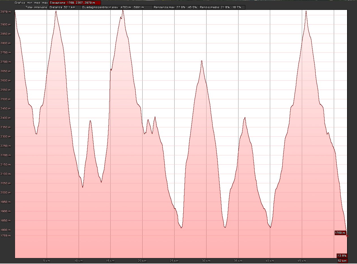Click the 25 km mark on distance axis
This screenshot has height=264, width=357.
(174, 261)
